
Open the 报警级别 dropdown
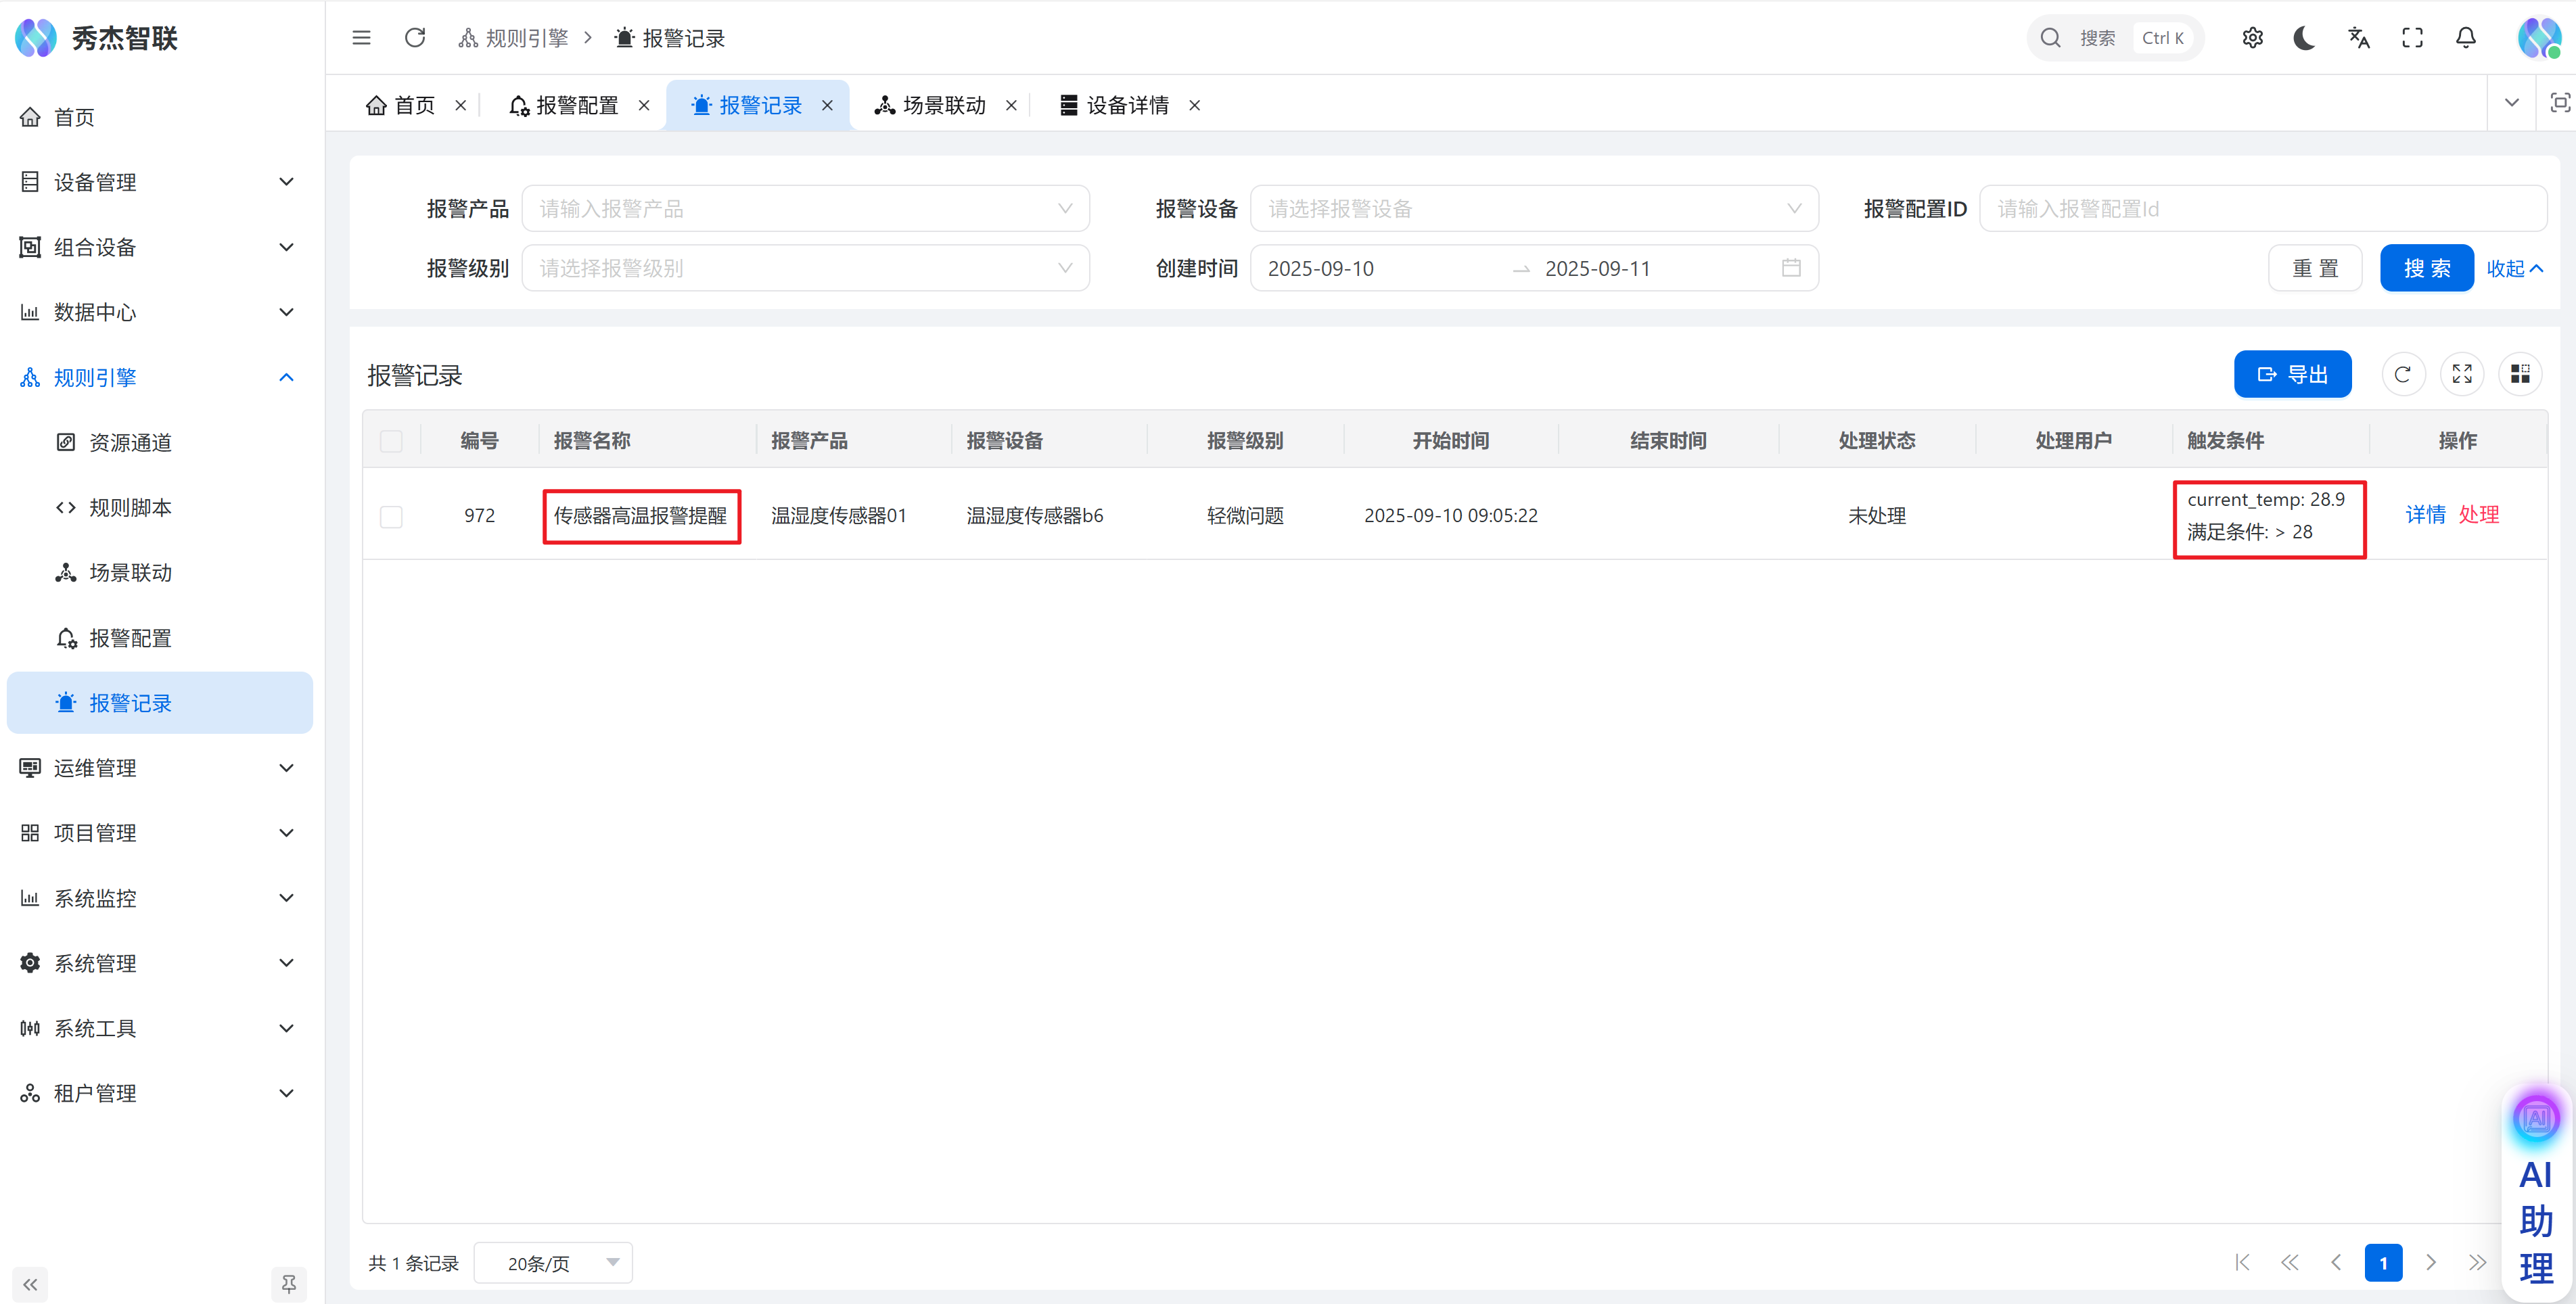pos(805,268)
